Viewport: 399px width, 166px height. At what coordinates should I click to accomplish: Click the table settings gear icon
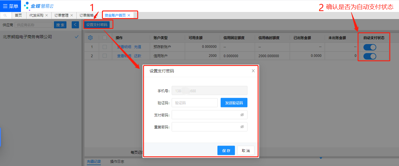point(90,38)
